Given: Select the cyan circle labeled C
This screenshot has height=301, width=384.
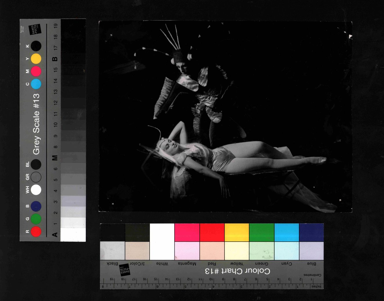Looking at the screenshot, I should pos(36,84).
